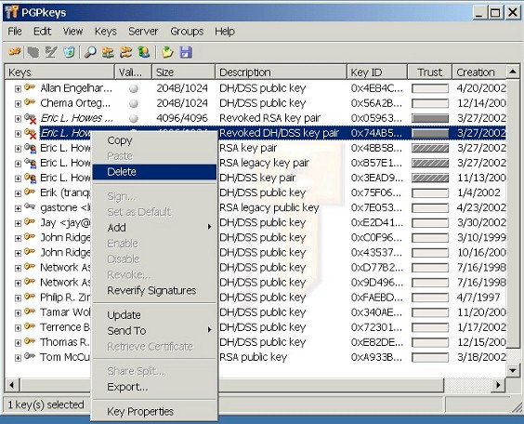Sort by the Trust column header
Screen dimensions: 524x424
click(430, 73)
